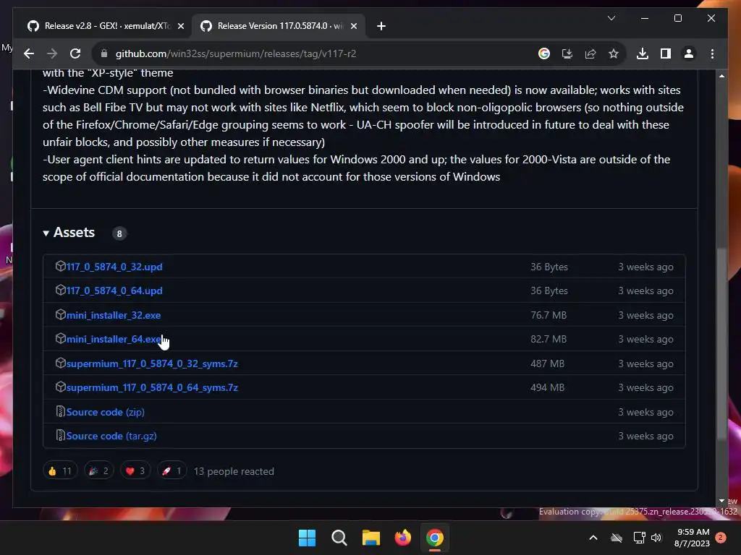This screenshot has width=741, height=555.
Task: Click the Assets count badge 8
Action: [119, 233]
